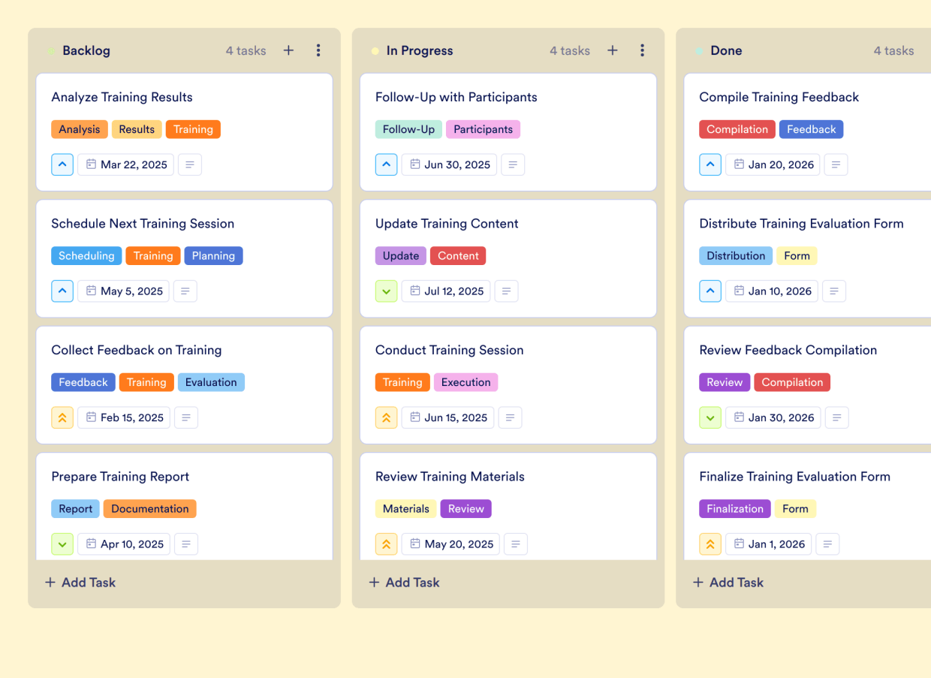Select the purple Review tag on Review Feedback Compilation

725,382
